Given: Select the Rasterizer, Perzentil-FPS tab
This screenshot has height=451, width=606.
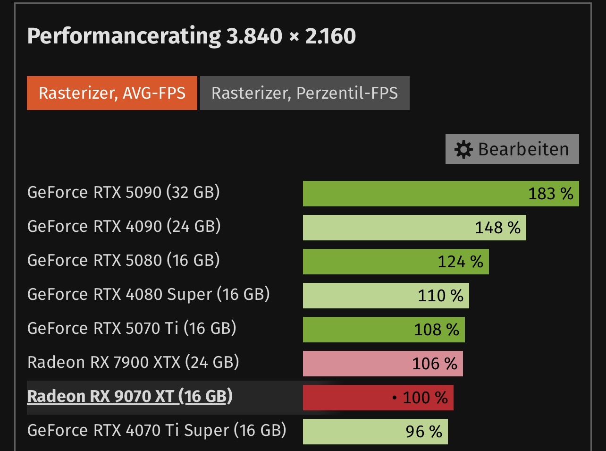Looking at the screenshot, I should click(x=304, y=93).
